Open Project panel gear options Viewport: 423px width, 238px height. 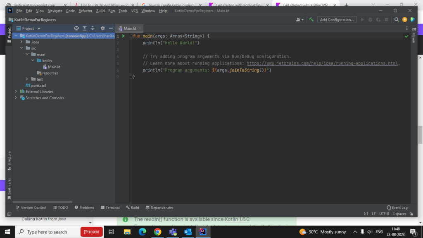103,29
